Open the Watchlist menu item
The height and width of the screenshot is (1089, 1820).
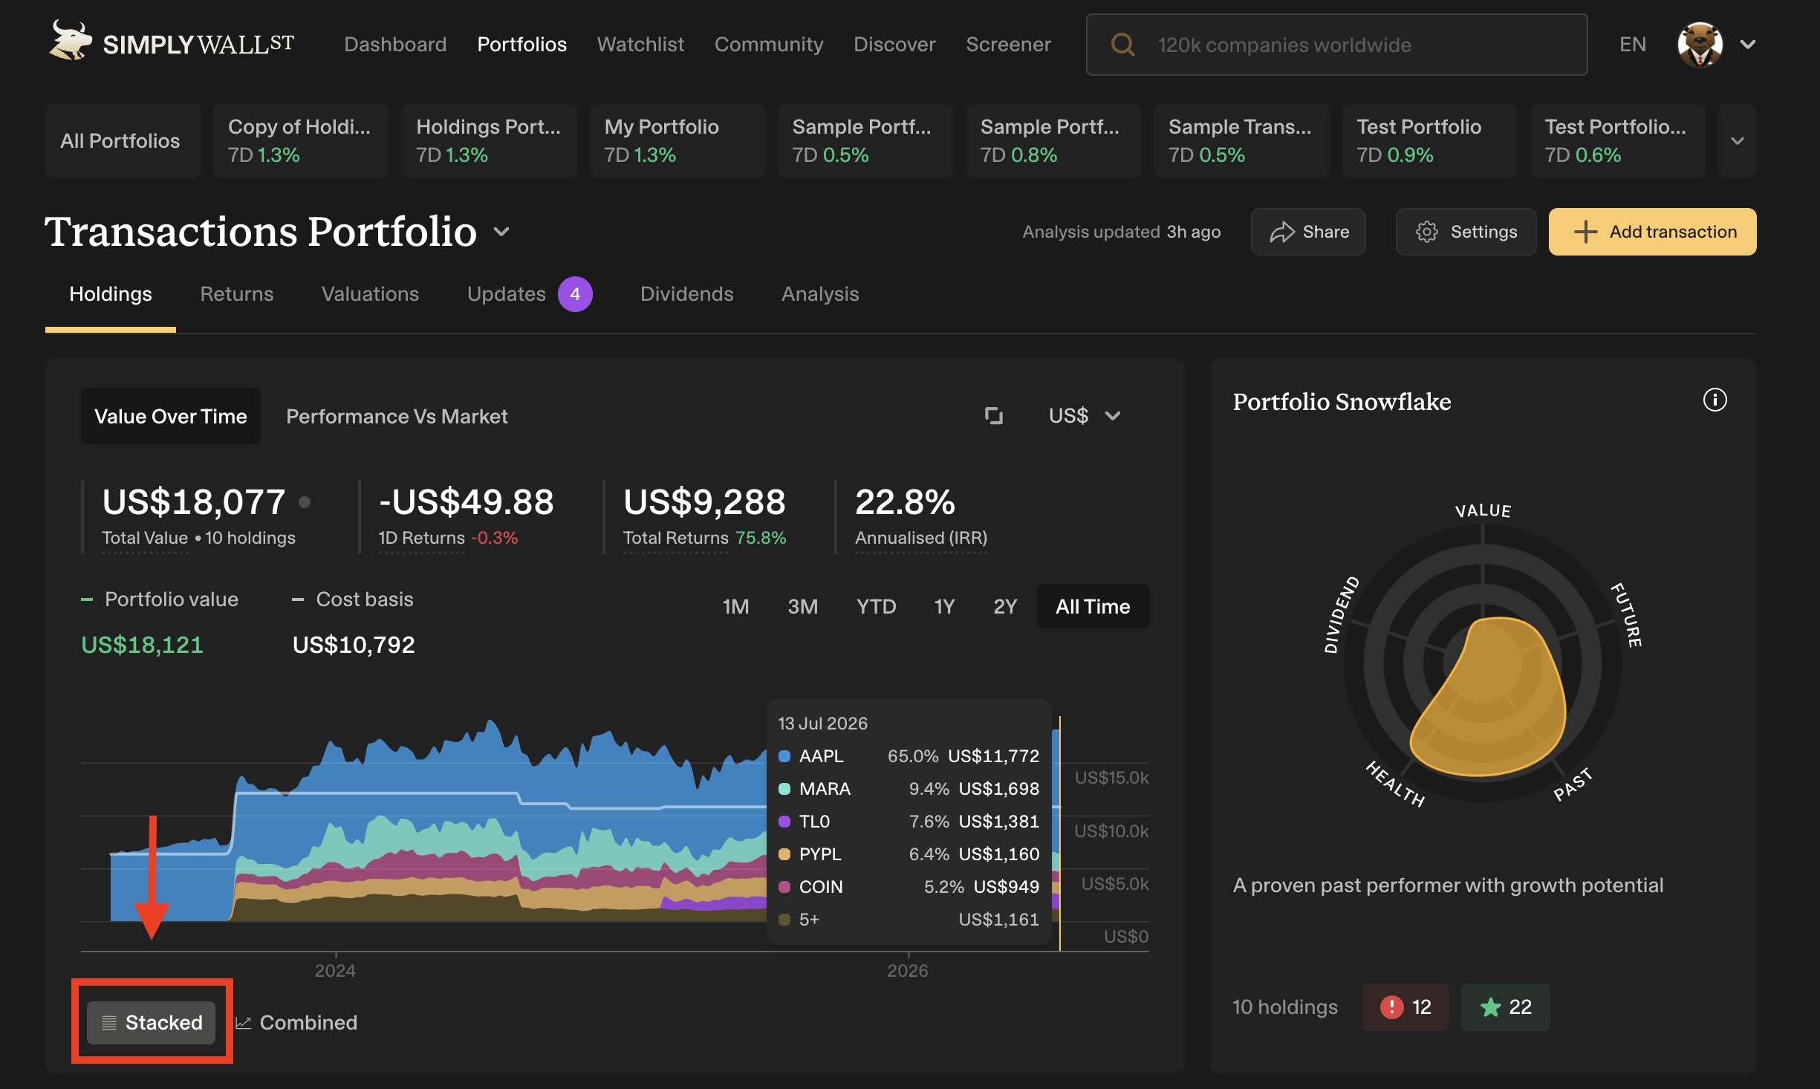[x=640, y=45]
